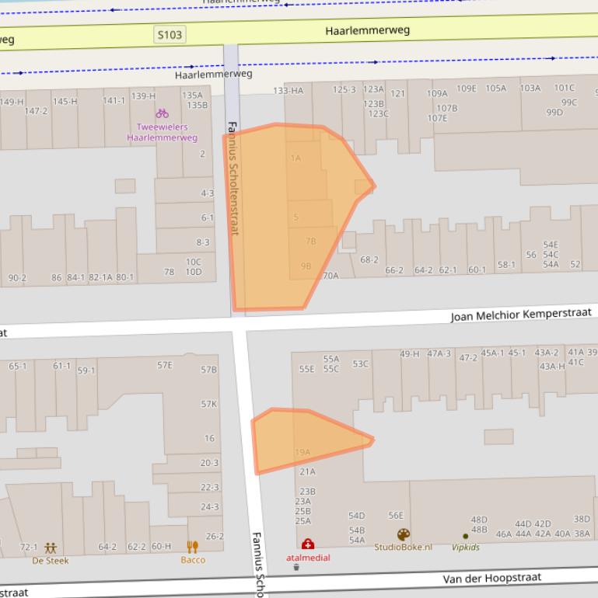Click the palette icon above StudioBoke.nl

pyautogui.click(x=403, y=534)
